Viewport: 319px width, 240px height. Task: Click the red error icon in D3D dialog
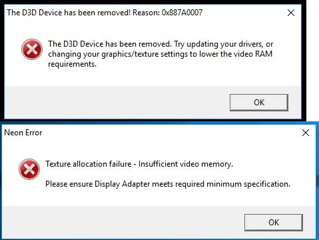pyautogui.click(x=32, y=49)
